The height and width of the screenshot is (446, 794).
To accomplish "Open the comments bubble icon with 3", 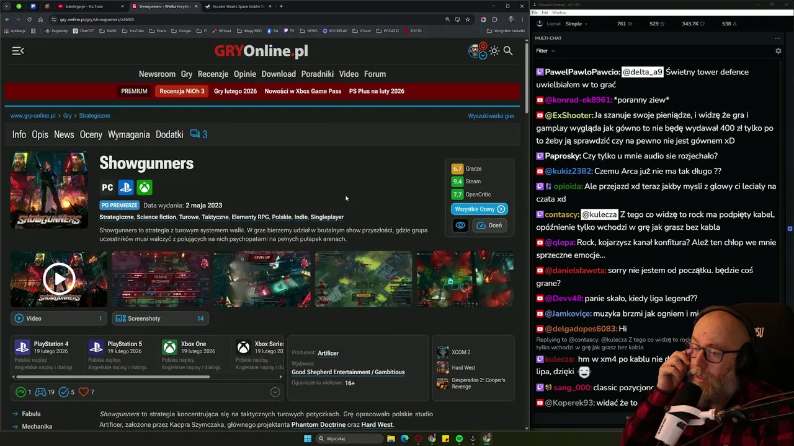I will tap(198, 134).
